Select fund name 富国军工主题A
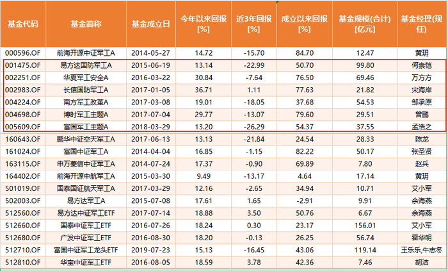Image resolution: width=448 pixels, height=271 pixels. (x=86, y=127)
